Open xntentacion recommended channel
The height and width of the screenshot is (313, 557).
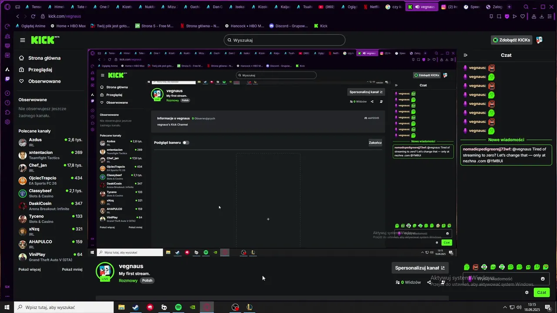[50, 155]
